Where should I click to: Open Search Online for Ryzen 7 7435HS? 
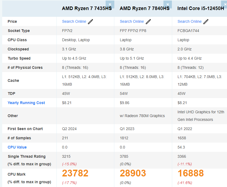coord(74,21)
